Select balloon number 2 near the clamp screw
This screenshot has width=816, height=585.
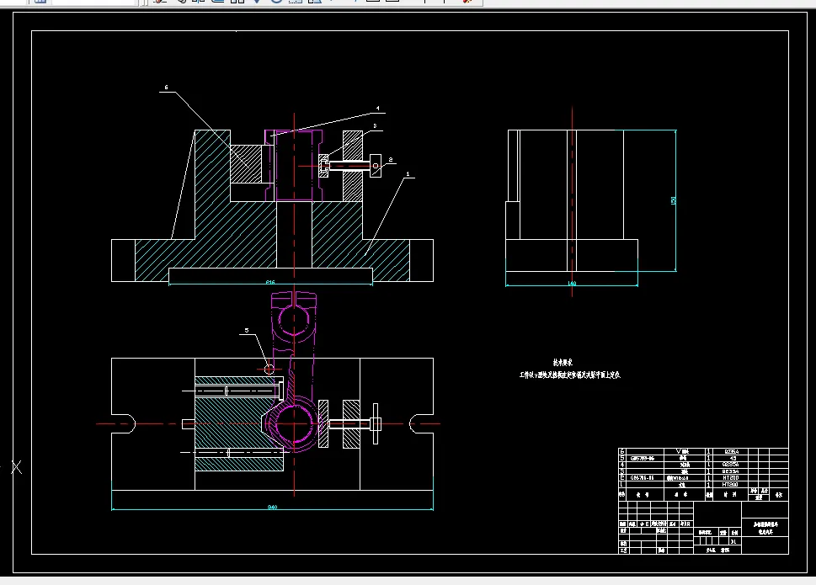(x=390, y=160)
